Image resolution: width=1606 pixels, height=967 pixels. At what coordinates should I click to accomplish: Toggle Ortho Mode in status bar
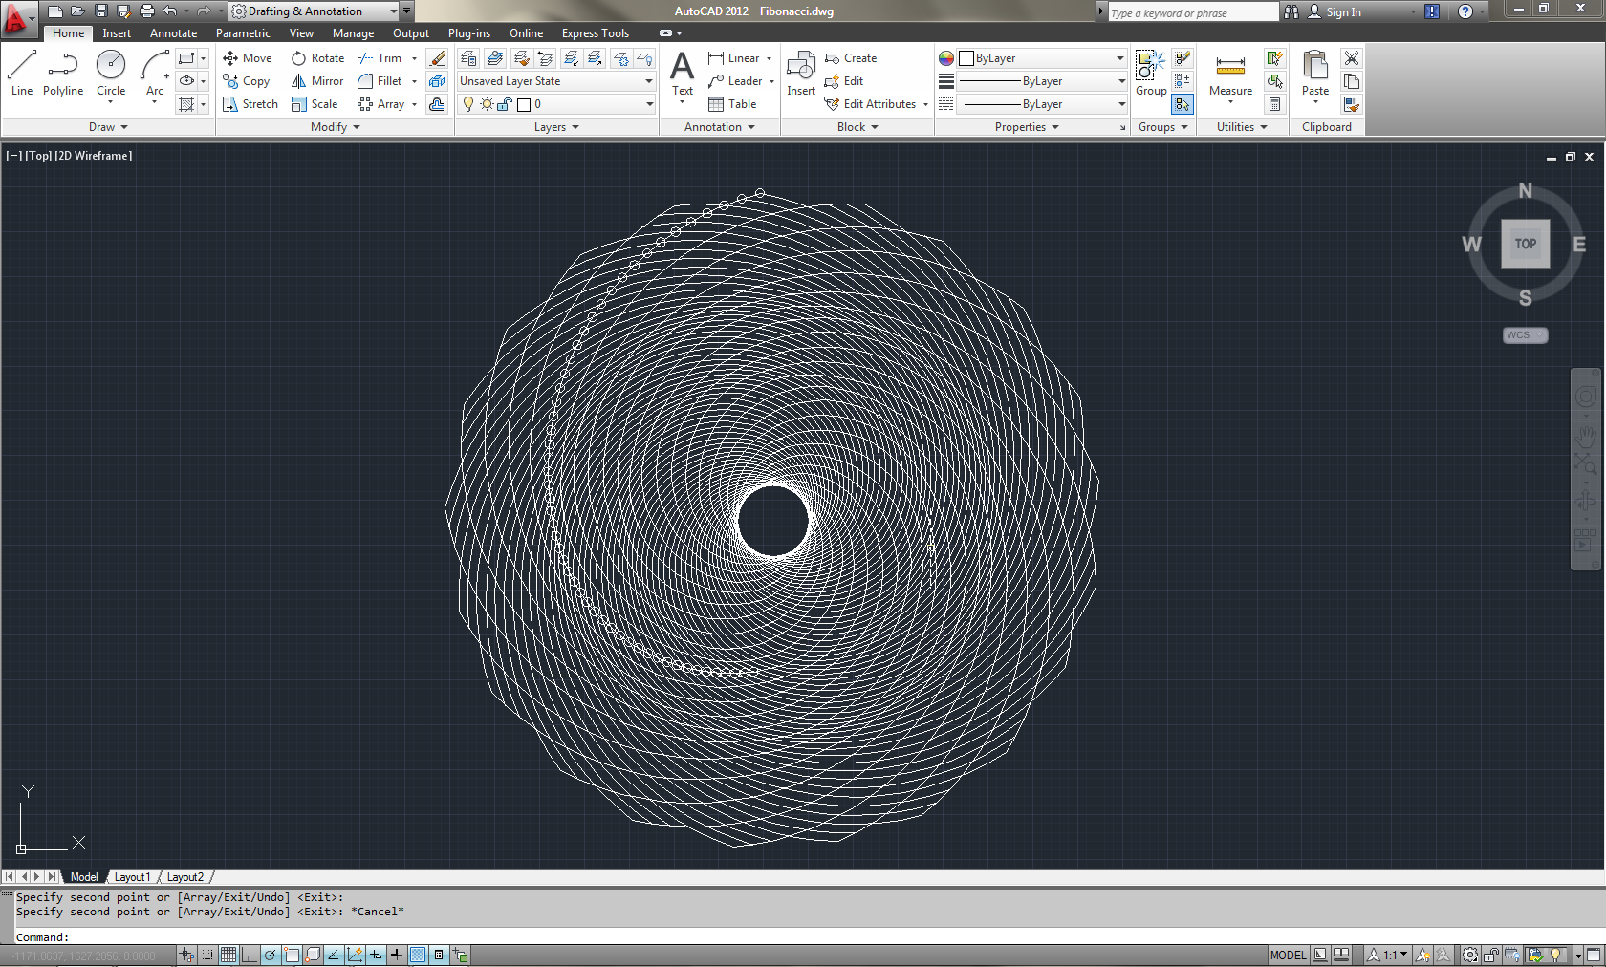tap(249, 955)
